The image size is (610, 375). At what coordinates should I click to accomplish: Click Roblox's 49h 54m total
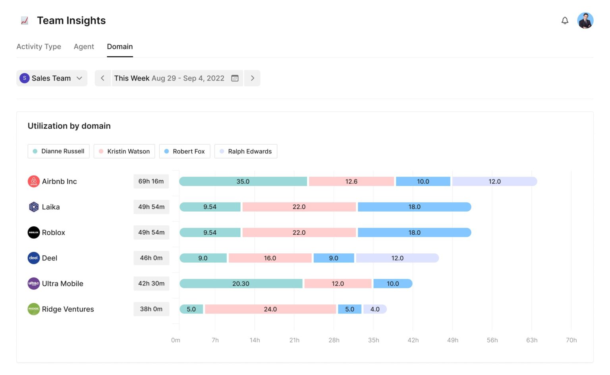(x=151, y=232)
